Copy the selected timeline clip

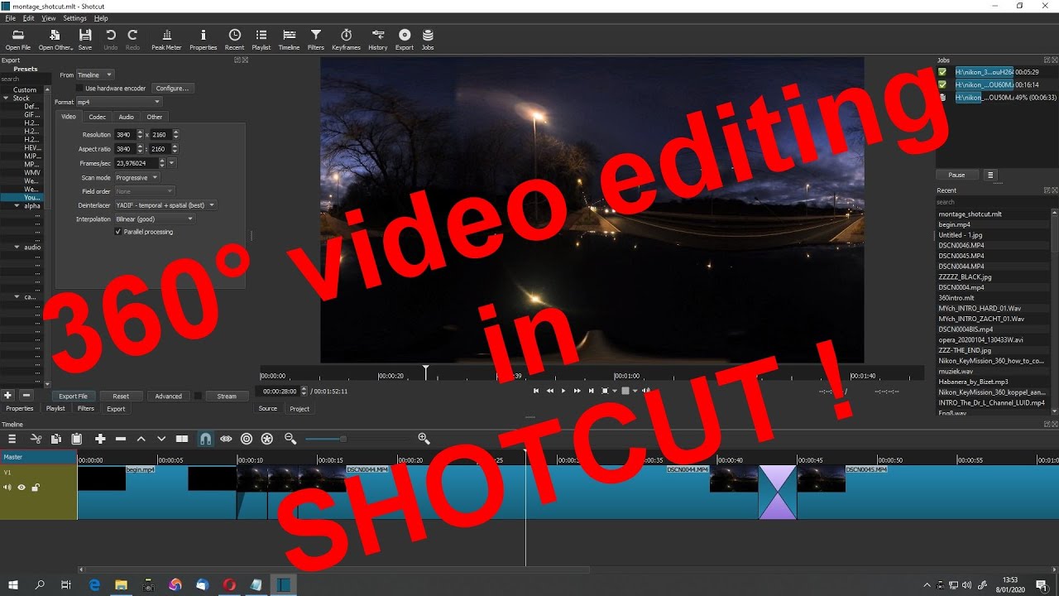pos(56,439)
